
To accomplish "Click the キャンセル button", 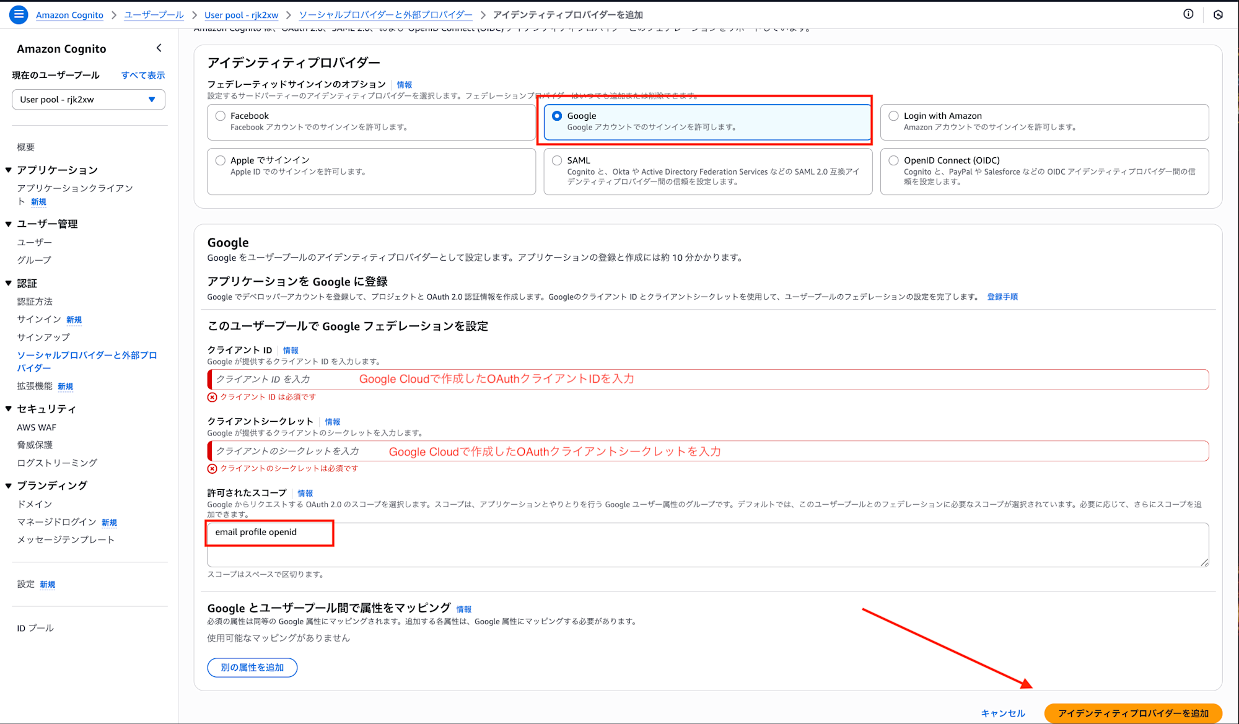I will coord(1003,713).
